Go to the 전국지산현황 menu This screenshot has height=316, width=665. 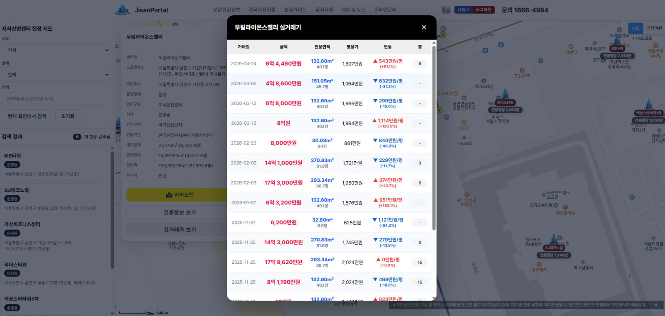262,10
